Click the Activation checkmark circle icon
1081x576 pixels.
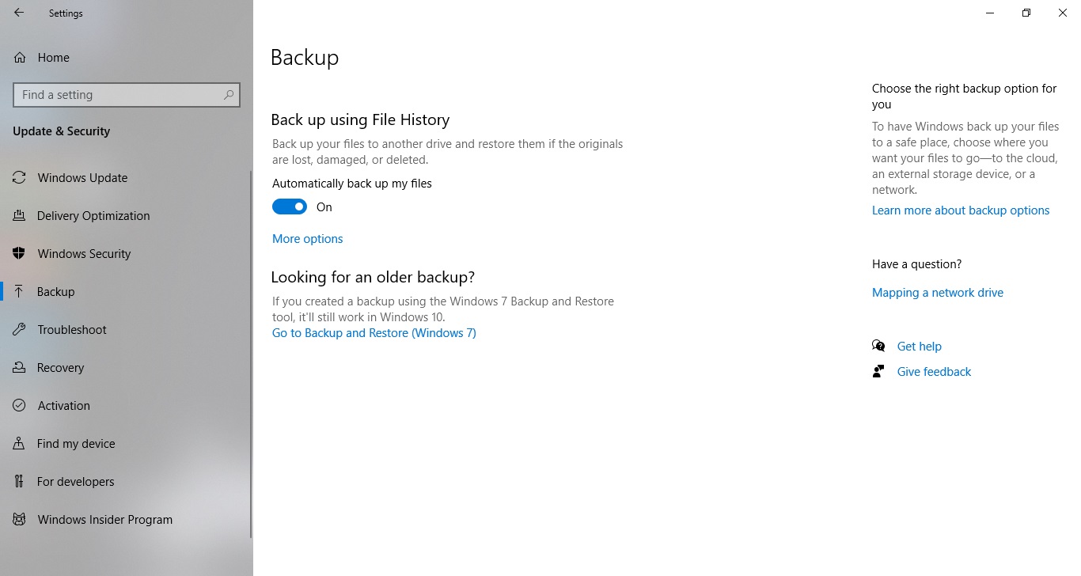[x=20, y=405]
